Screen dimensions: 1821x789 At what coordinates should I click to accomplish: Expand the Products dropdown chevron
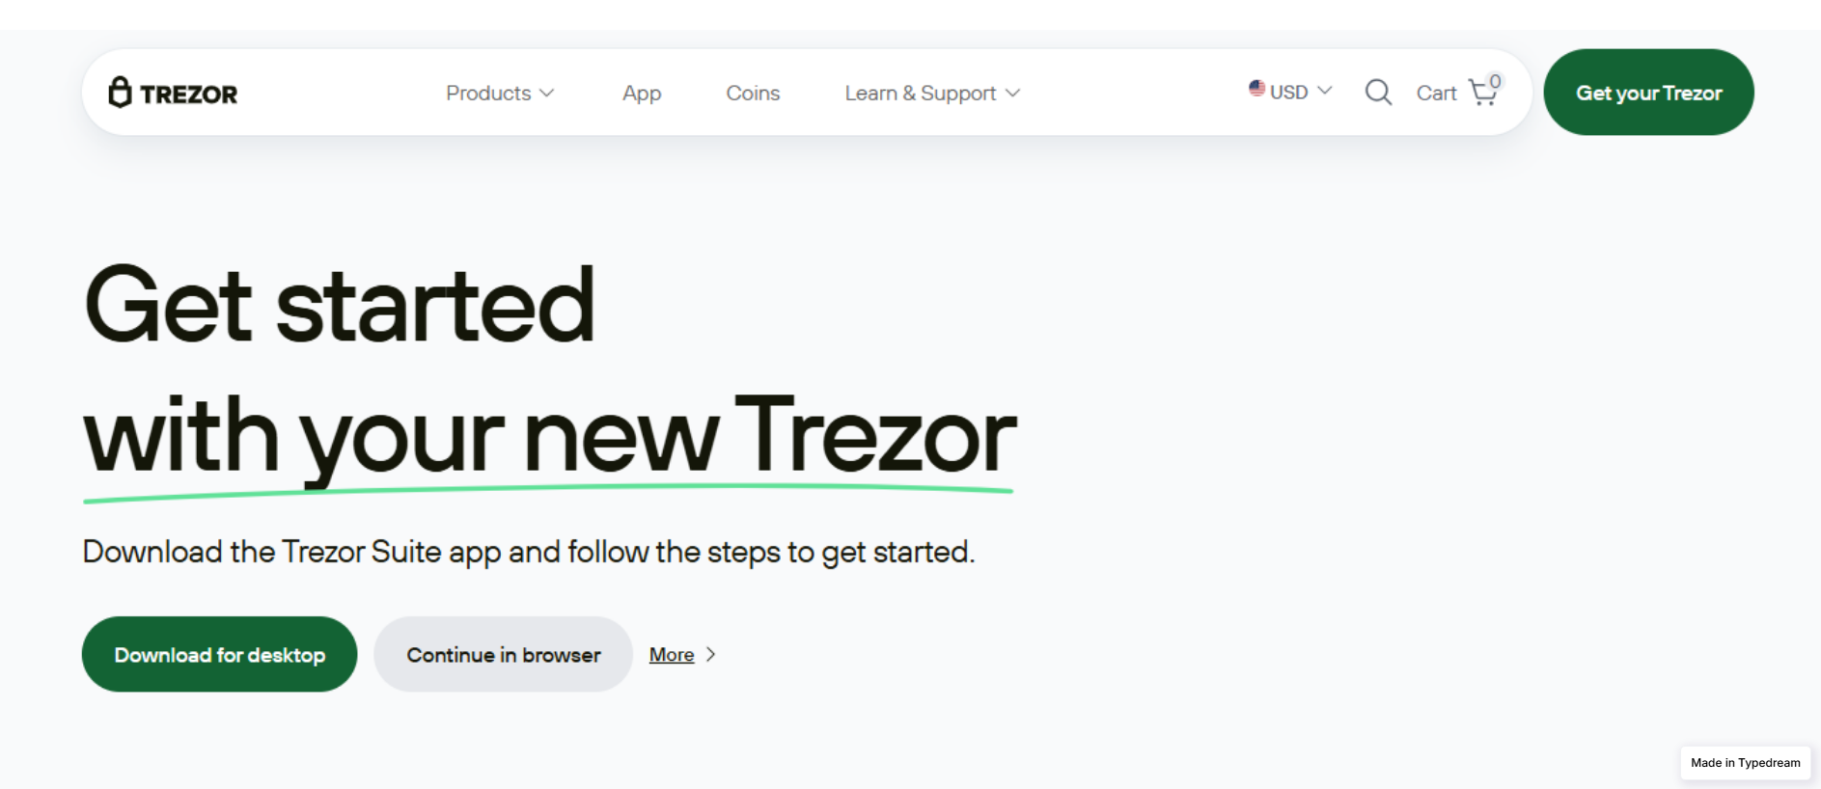546,93
